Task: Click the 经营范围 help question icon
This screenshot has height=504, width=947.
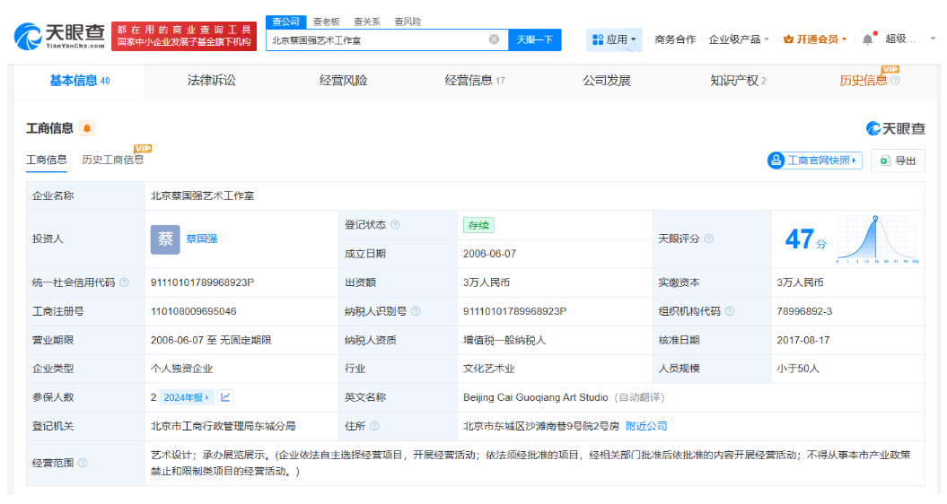Action: 83,463
